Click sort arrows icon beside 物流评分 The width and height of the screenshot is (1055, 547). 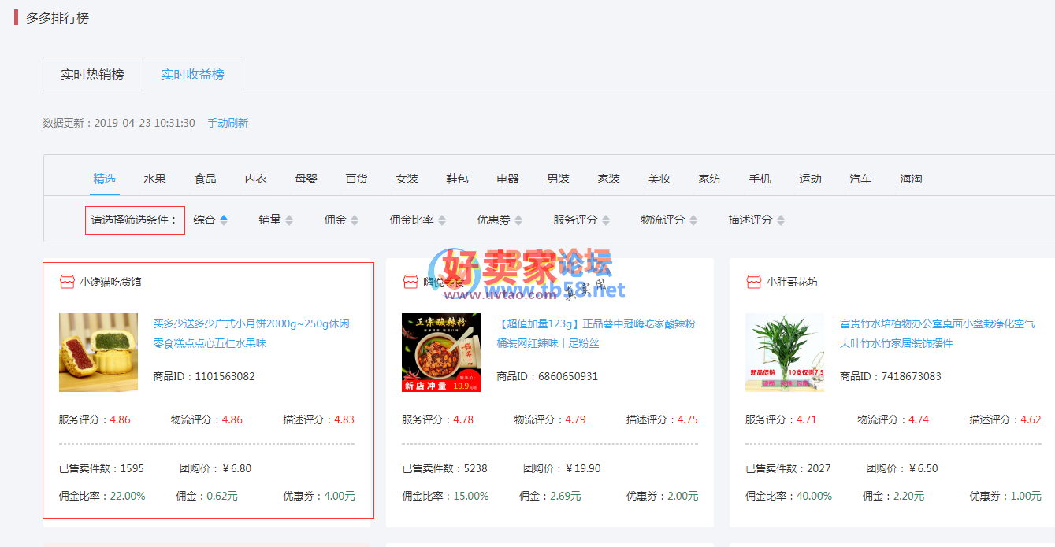click(693, 220)
